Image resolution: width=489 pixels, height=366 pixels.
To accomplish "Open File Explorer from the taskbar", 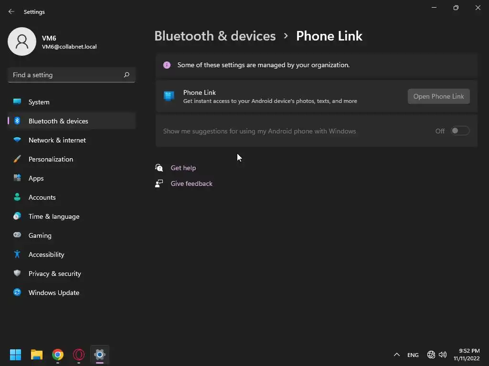I will coord(36,355).
